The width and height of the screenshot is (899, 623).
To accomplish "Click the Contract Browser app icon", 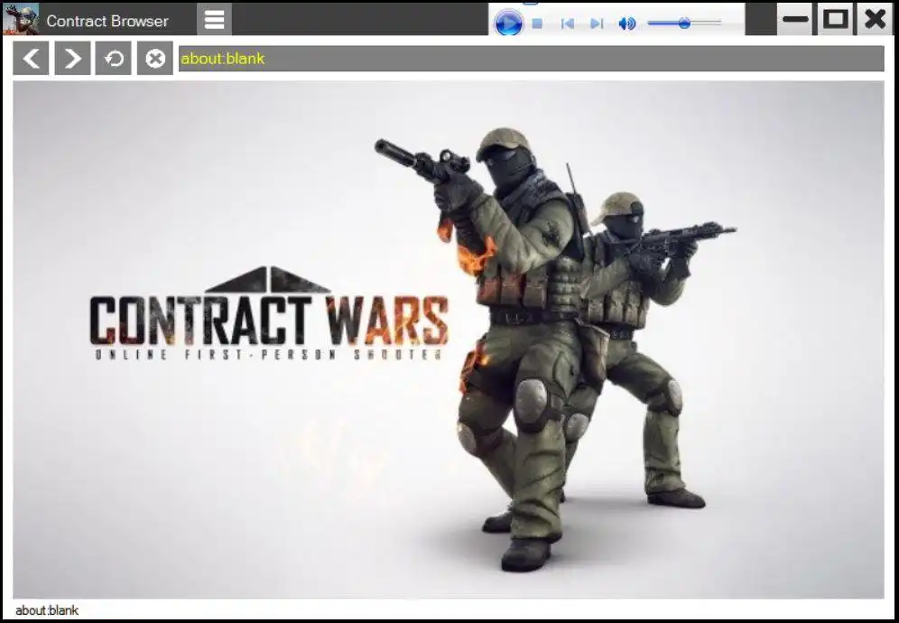I will 21,20.
